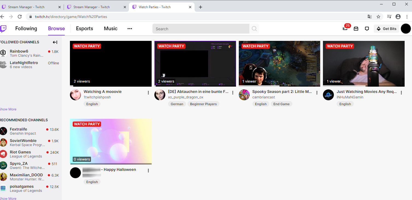Open the 1twitchpishposh channel link

click(97, 97)
